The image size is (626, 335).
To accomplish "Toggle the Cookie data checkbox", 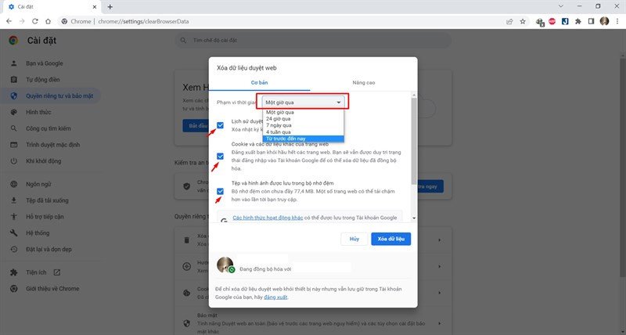I will pos(221,157).
